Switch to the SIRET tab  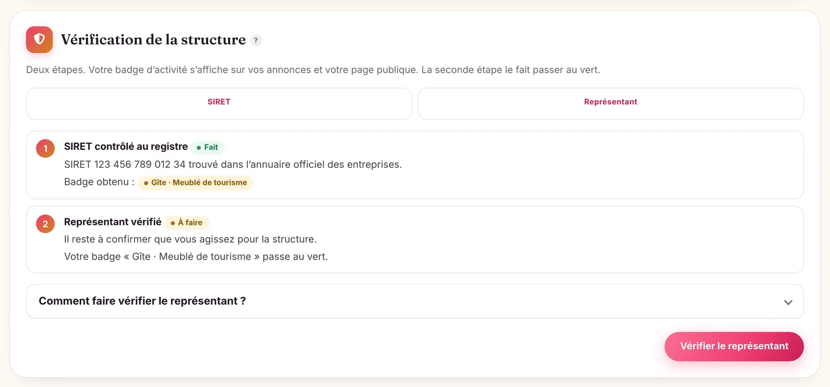click(x=219, y=104)
